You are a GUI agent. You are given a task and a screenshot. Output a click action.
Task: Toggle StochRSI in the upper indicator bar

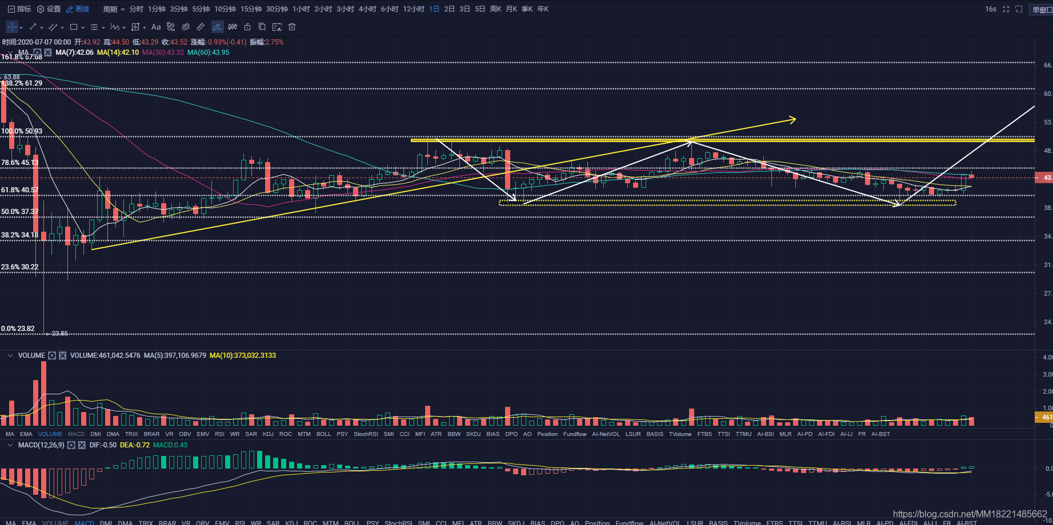pyautogui.click(x=366, y=434)
